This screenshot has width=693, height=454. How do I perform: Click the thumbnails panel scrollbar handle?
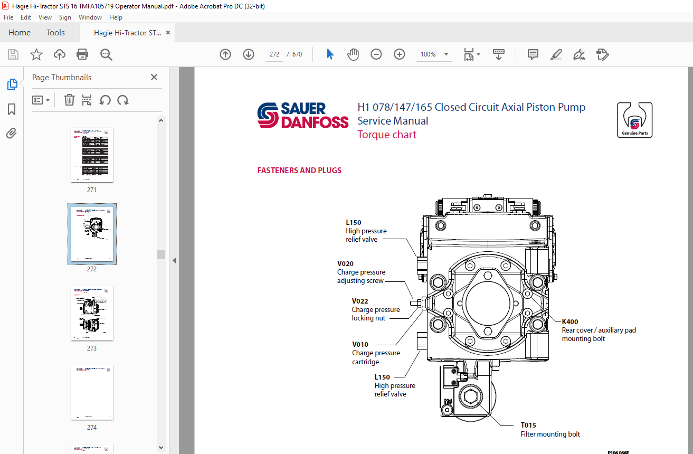(x=162, y=254)
